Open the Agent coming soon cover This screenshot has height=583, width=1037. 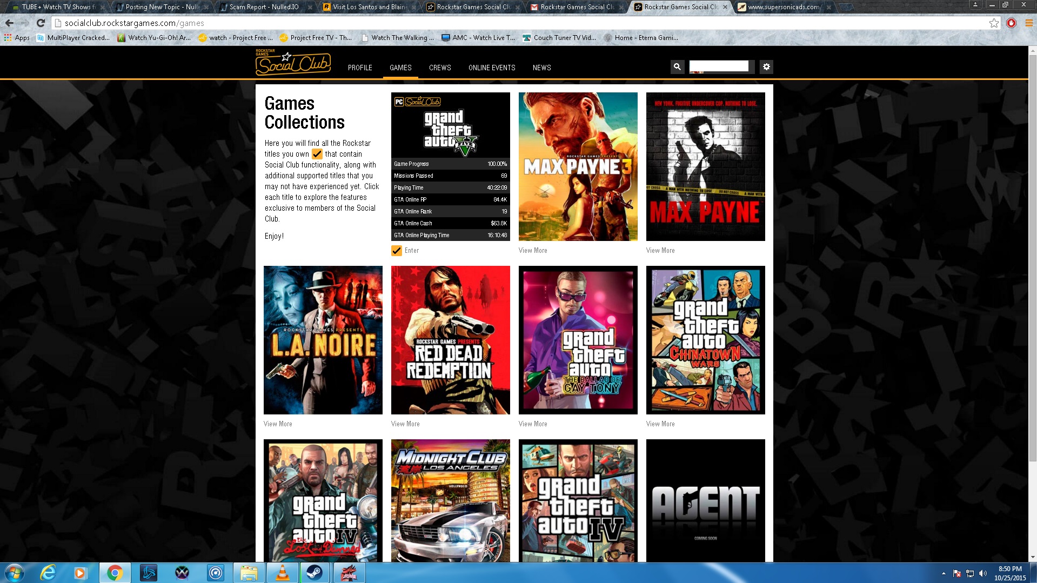[705, 500]
